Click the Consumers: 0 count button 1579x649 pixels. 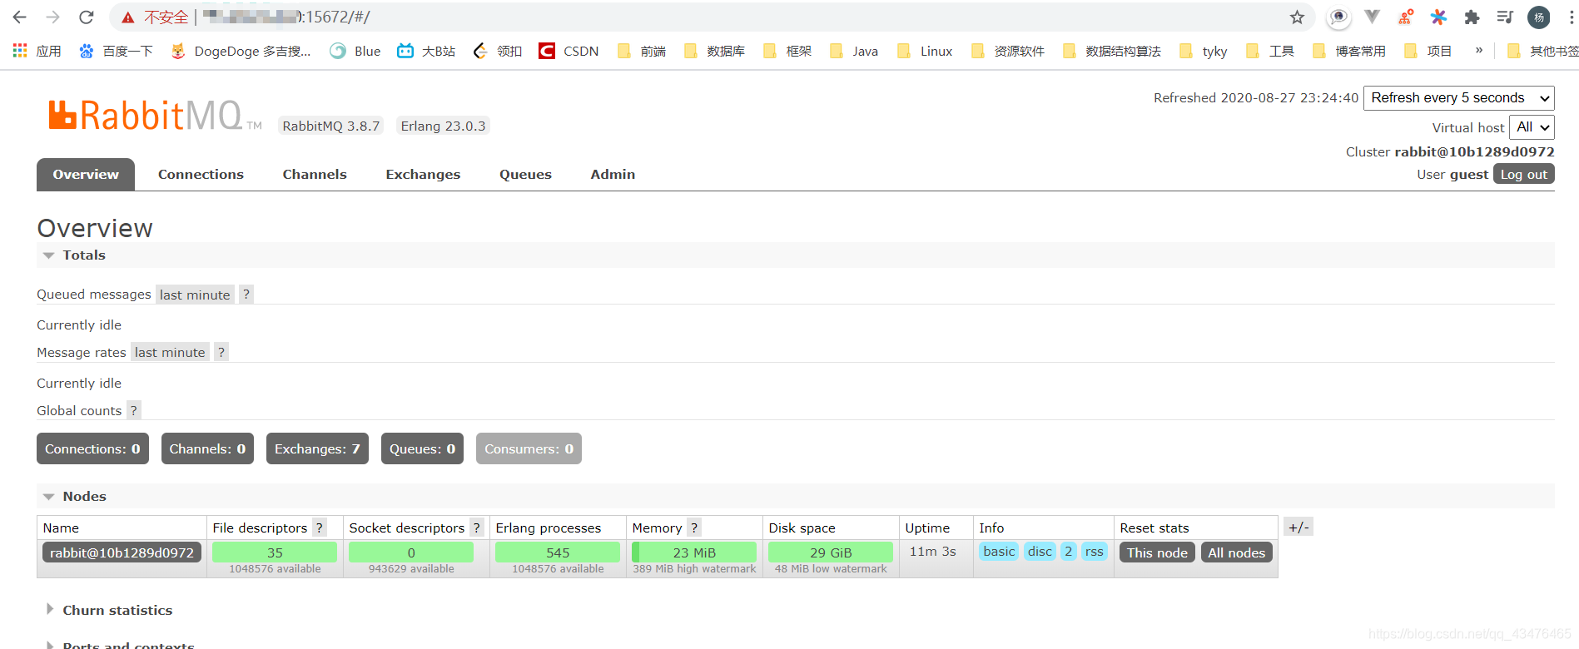(529, 448)
